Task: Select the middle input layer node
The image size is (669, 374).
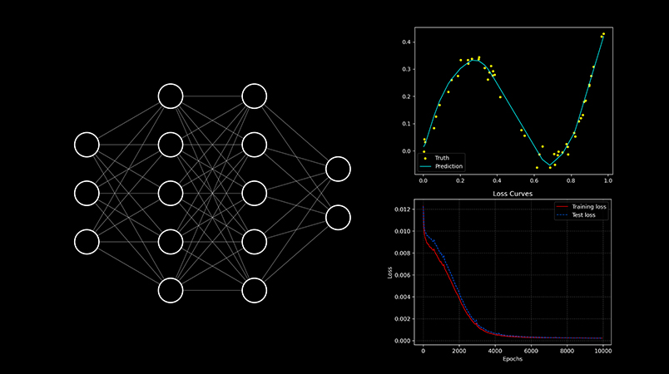Action: click(x=87, y=193)
